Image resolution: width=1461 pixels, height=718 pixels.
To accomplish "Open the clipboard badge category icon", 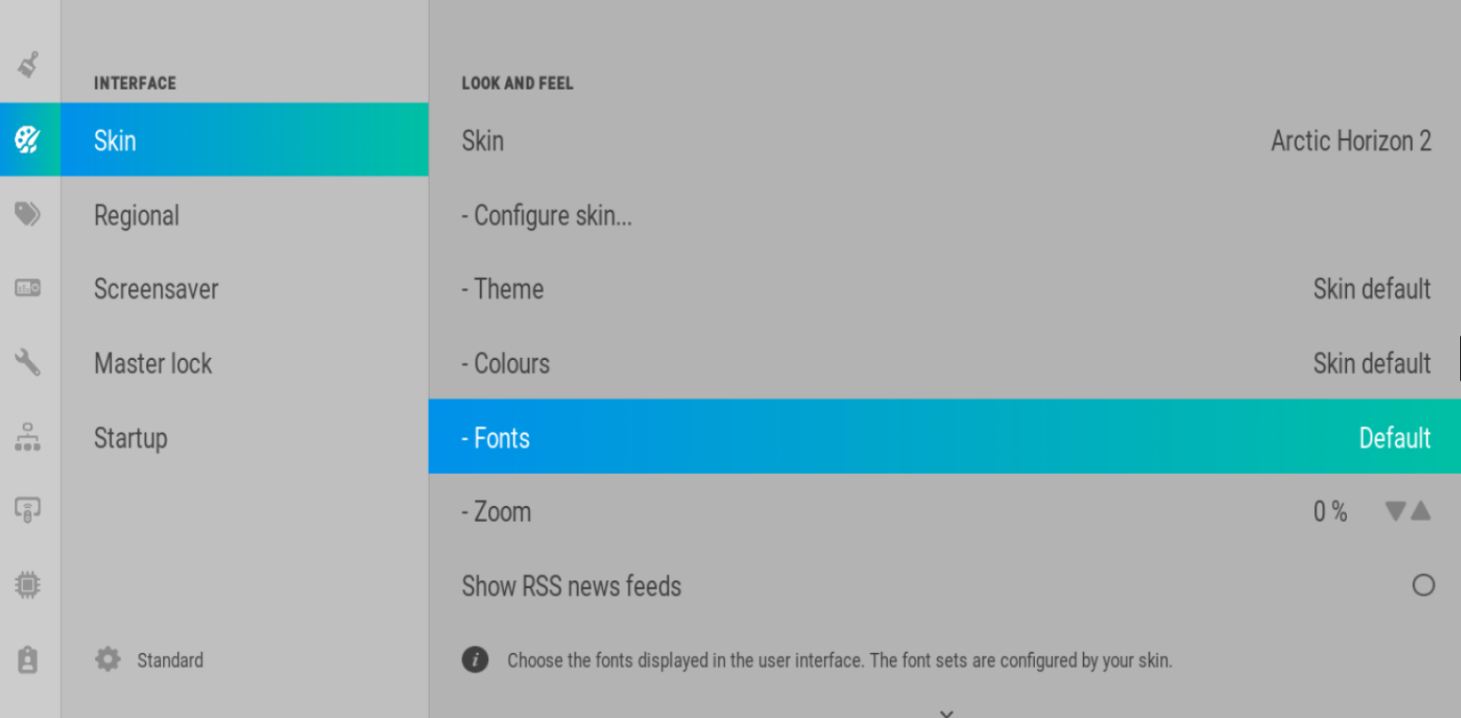I will point(28,660).
